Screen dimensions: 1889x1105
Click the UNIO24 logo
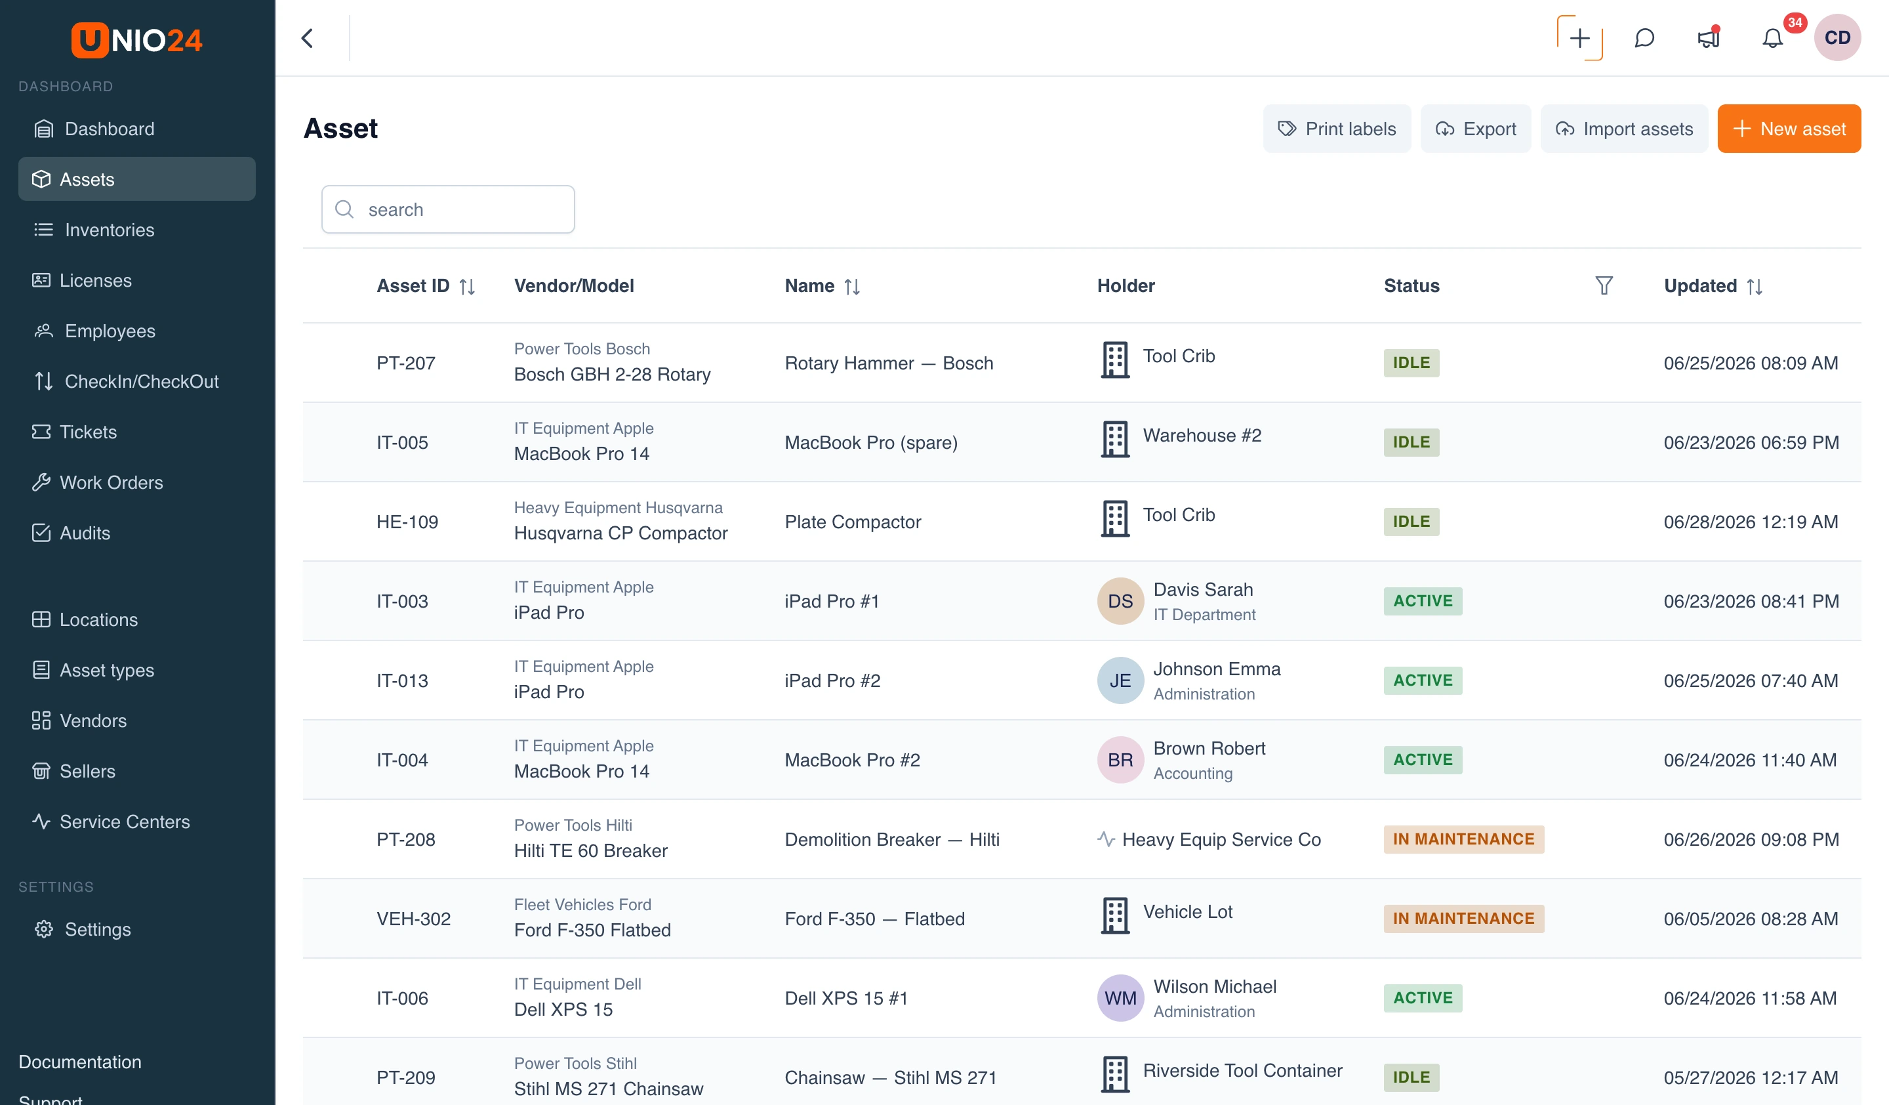(x=137, y=40)
